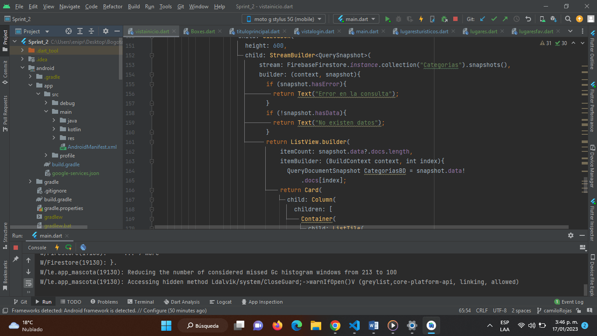Open Dart DevTools from the Run console
The image size is (597, 336).
83,247
